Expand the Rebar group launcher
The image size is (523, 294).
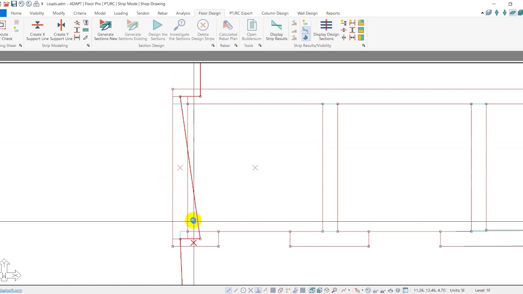pos(236,45)
